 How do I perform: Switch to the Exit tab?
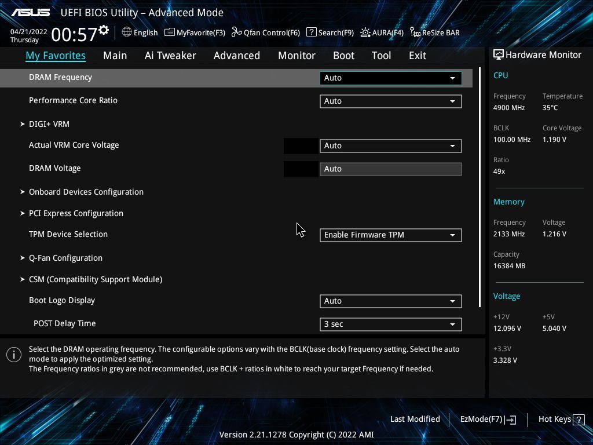(x=418, y=56)
